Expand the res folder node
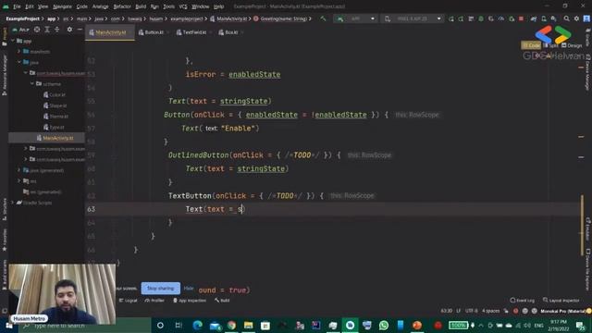Viewport: 592px width, 333px height. pos(18,181)
